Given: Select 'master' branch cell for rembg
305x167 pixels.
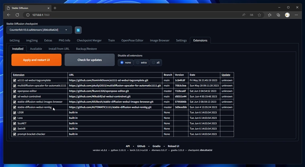Looking at the screenshot, I should point(168,107).
